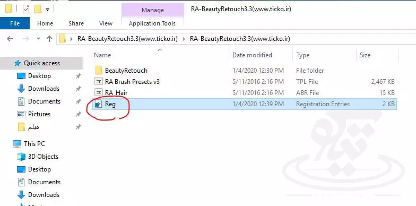Sort by the Name column header

103,55
